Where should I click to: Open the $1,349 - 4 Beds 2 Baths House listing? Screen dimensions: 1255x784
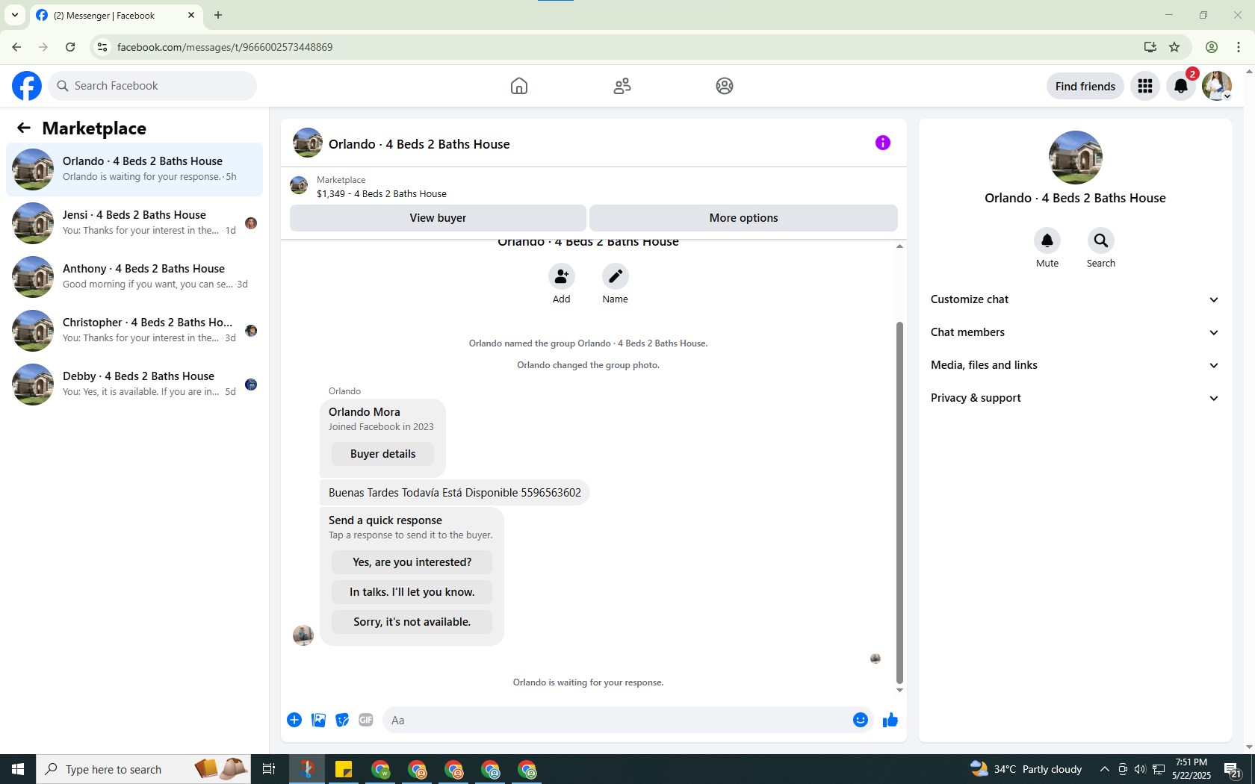click(x=382, y=193)
